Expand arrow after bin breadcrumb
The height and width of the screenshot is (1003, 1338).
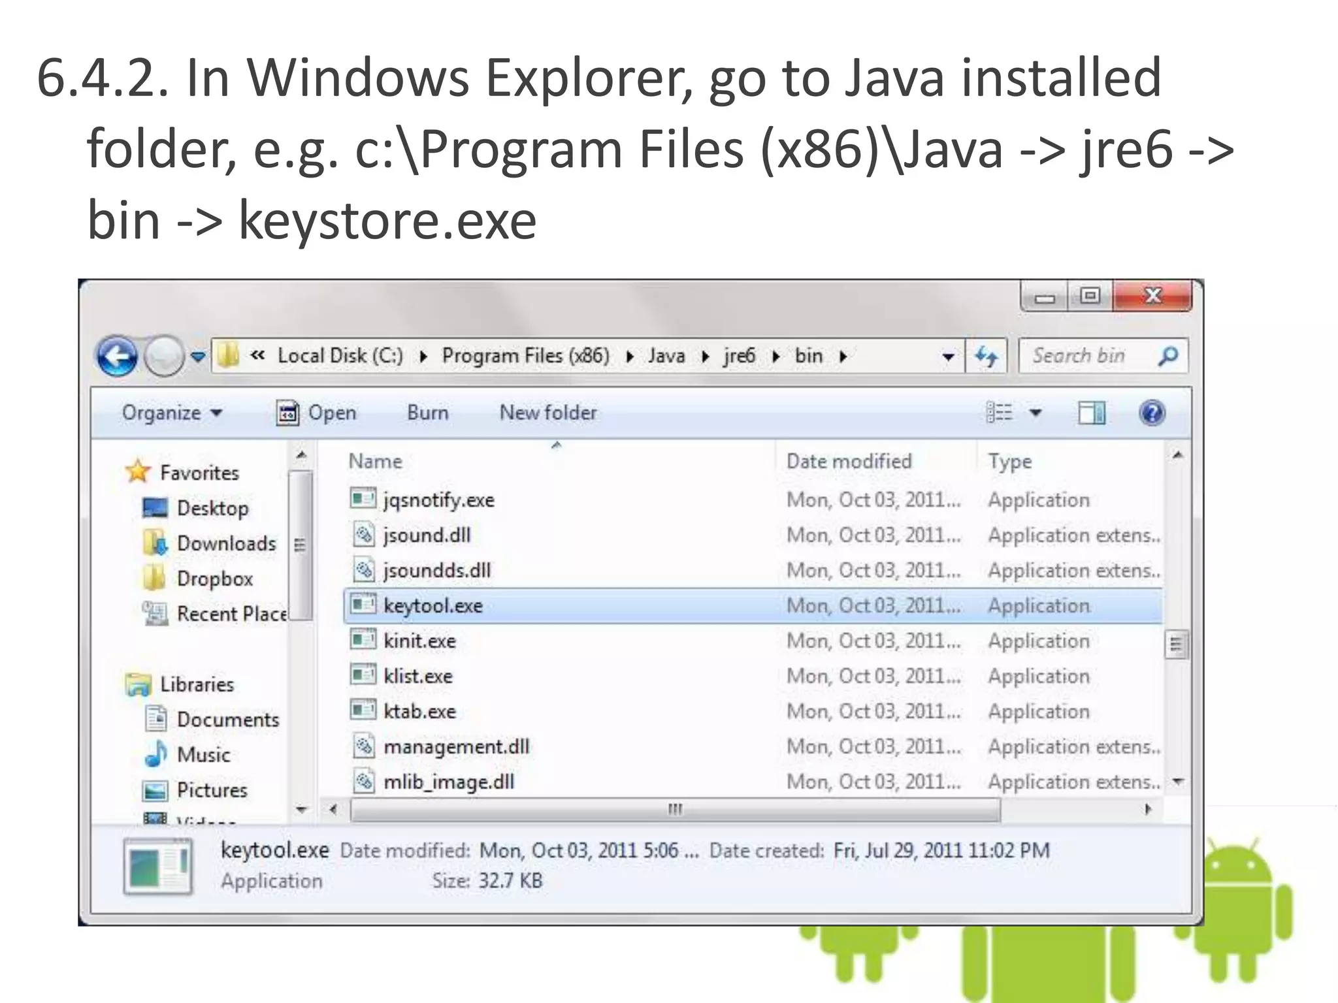tap(843, 357)
